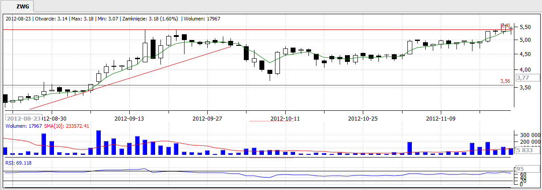Viewport: 542px width, 190px height.
Task: Select the red 5,40 resistance level label
Action: [x=505, y=25]
